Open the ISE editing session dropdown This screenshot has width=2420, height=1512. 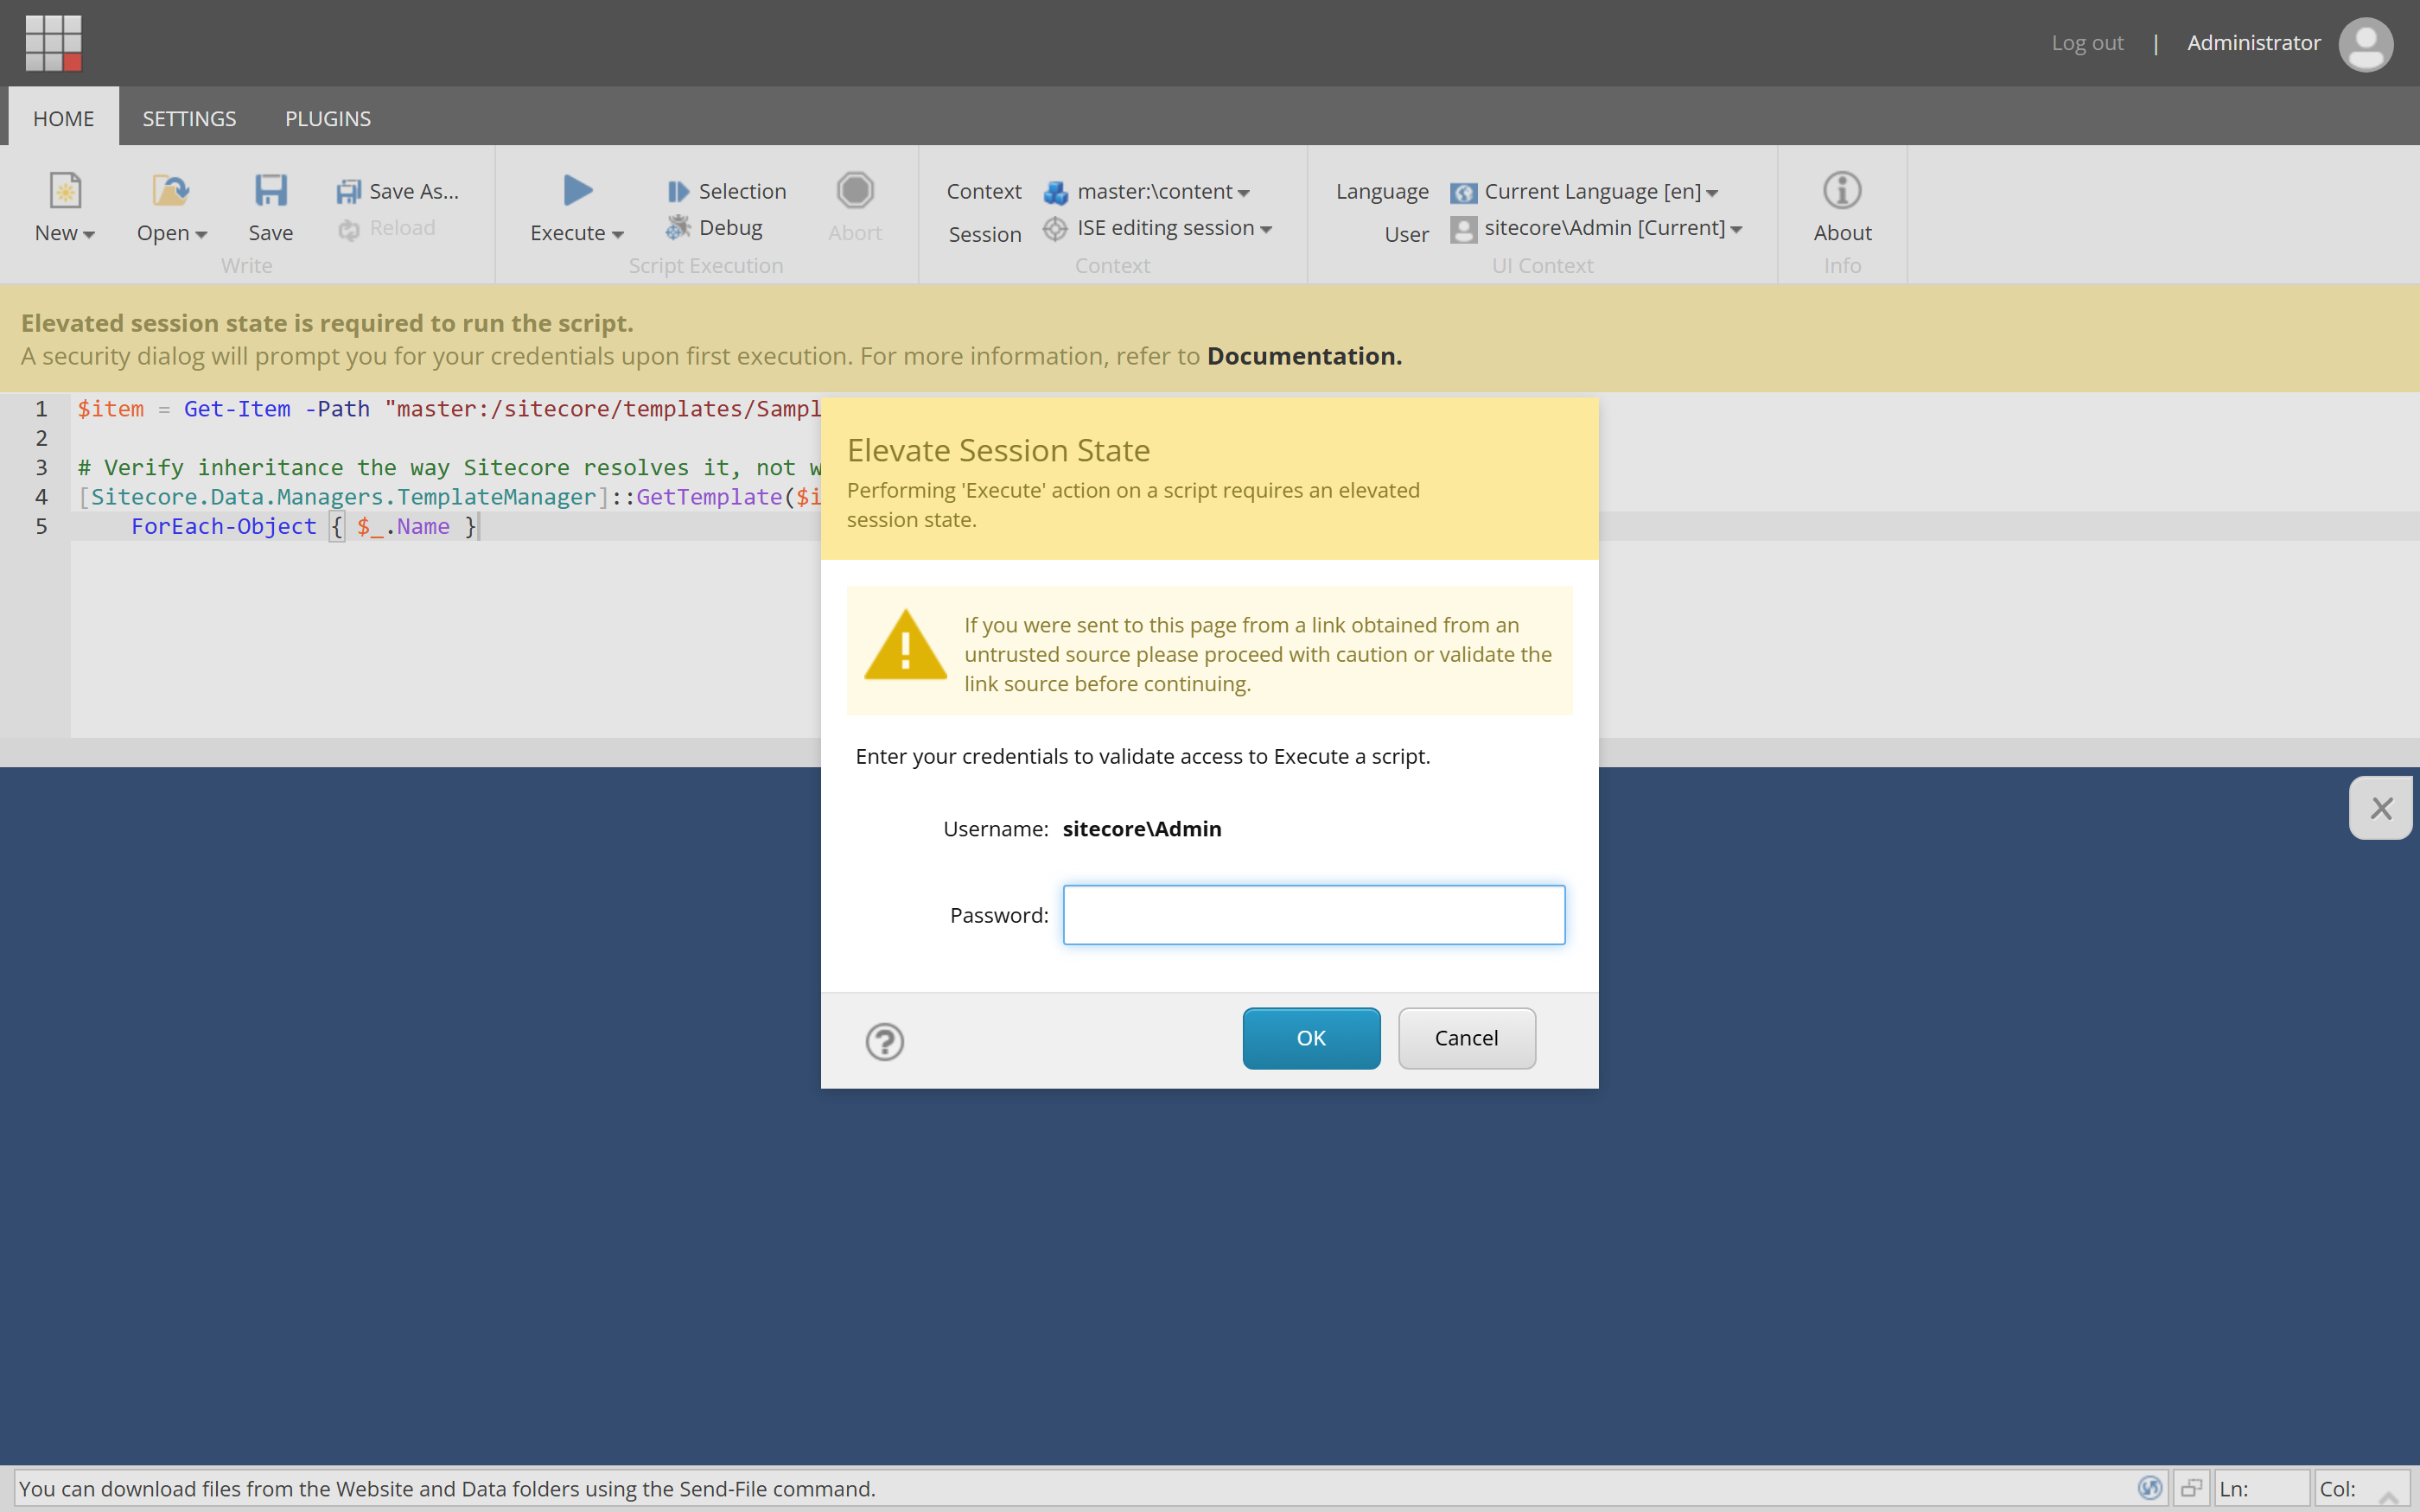(1175, 228)
